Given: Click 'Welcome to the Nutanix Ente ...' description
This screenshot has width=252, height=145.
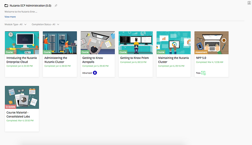Looking at the screenshot, I should (x=21, y=12).
